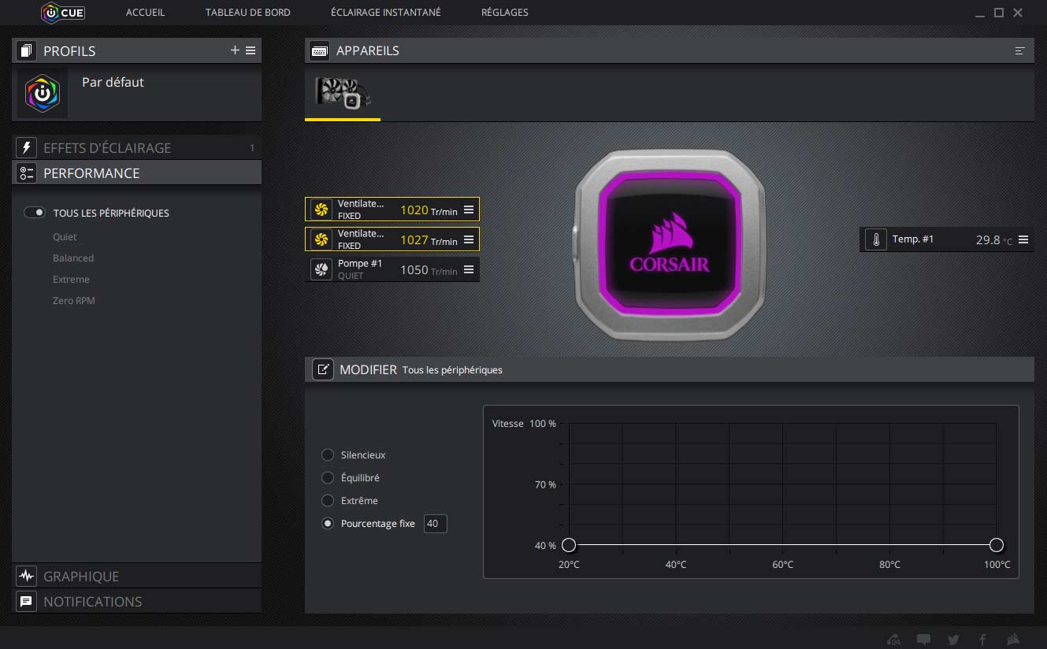This screenshot has width=1047, height=649.
Task: Click the Modifier edit pencil icon
Action: coord(322,369)
